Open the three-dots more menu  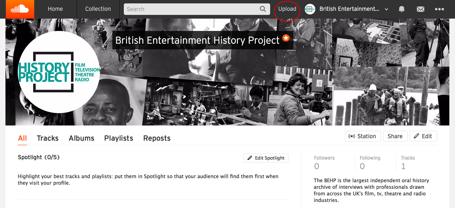pos(439,9)
